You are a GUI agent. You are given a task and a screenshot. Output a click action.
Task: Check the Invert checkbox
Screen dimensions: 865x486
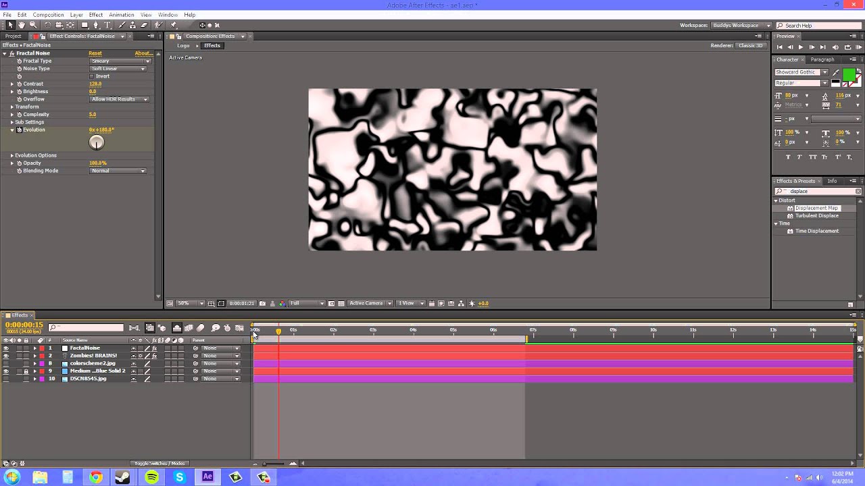(92, 76)
